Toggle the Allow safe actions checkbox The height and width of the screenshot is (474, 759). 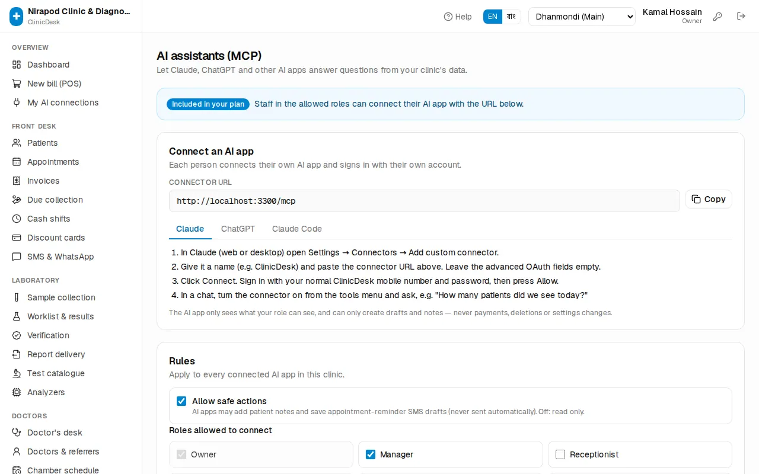181,401
